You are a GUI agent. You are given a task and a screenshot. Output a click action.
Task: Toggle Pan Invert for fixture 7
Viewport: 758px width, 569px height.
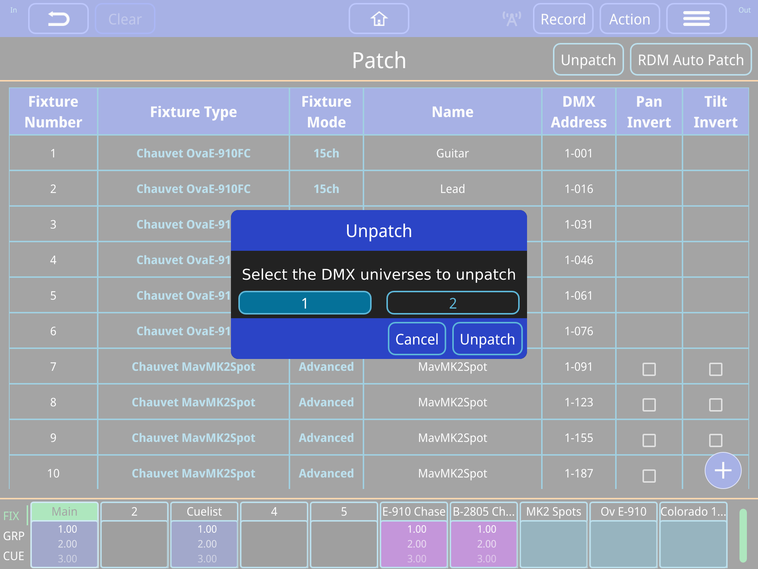click(649, 369)
